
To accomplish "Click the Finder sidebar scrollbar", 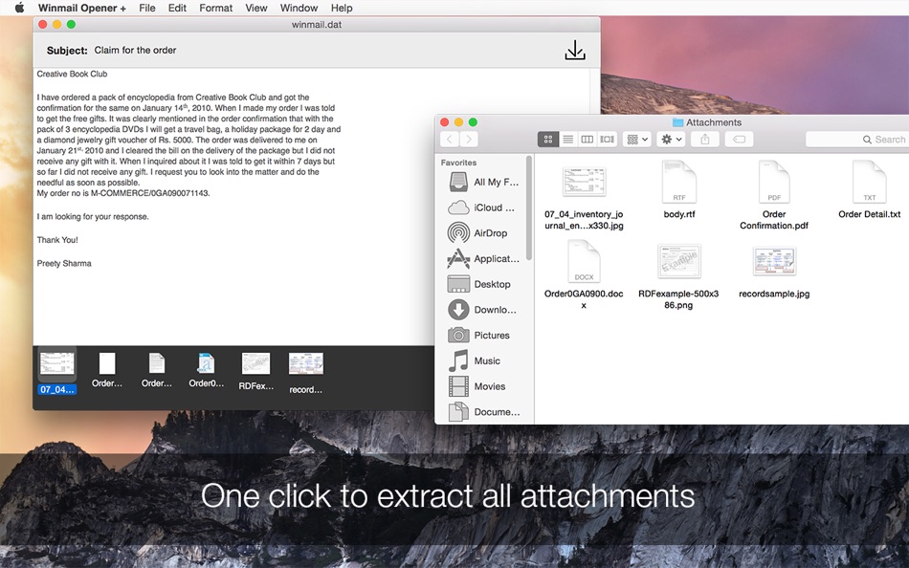I will click(529, 208).
